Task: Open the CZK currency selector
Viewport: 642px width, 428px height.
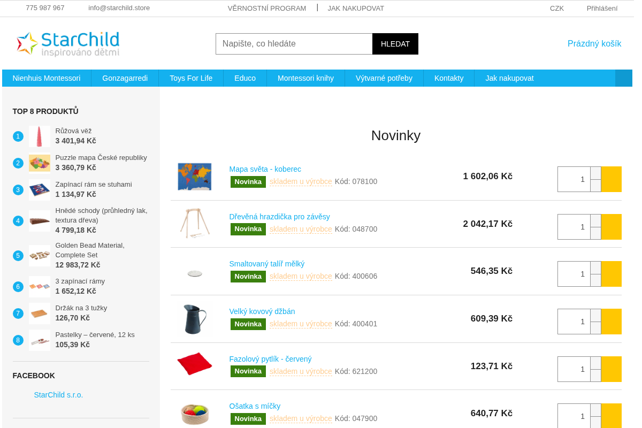Action: pos(557,8)
